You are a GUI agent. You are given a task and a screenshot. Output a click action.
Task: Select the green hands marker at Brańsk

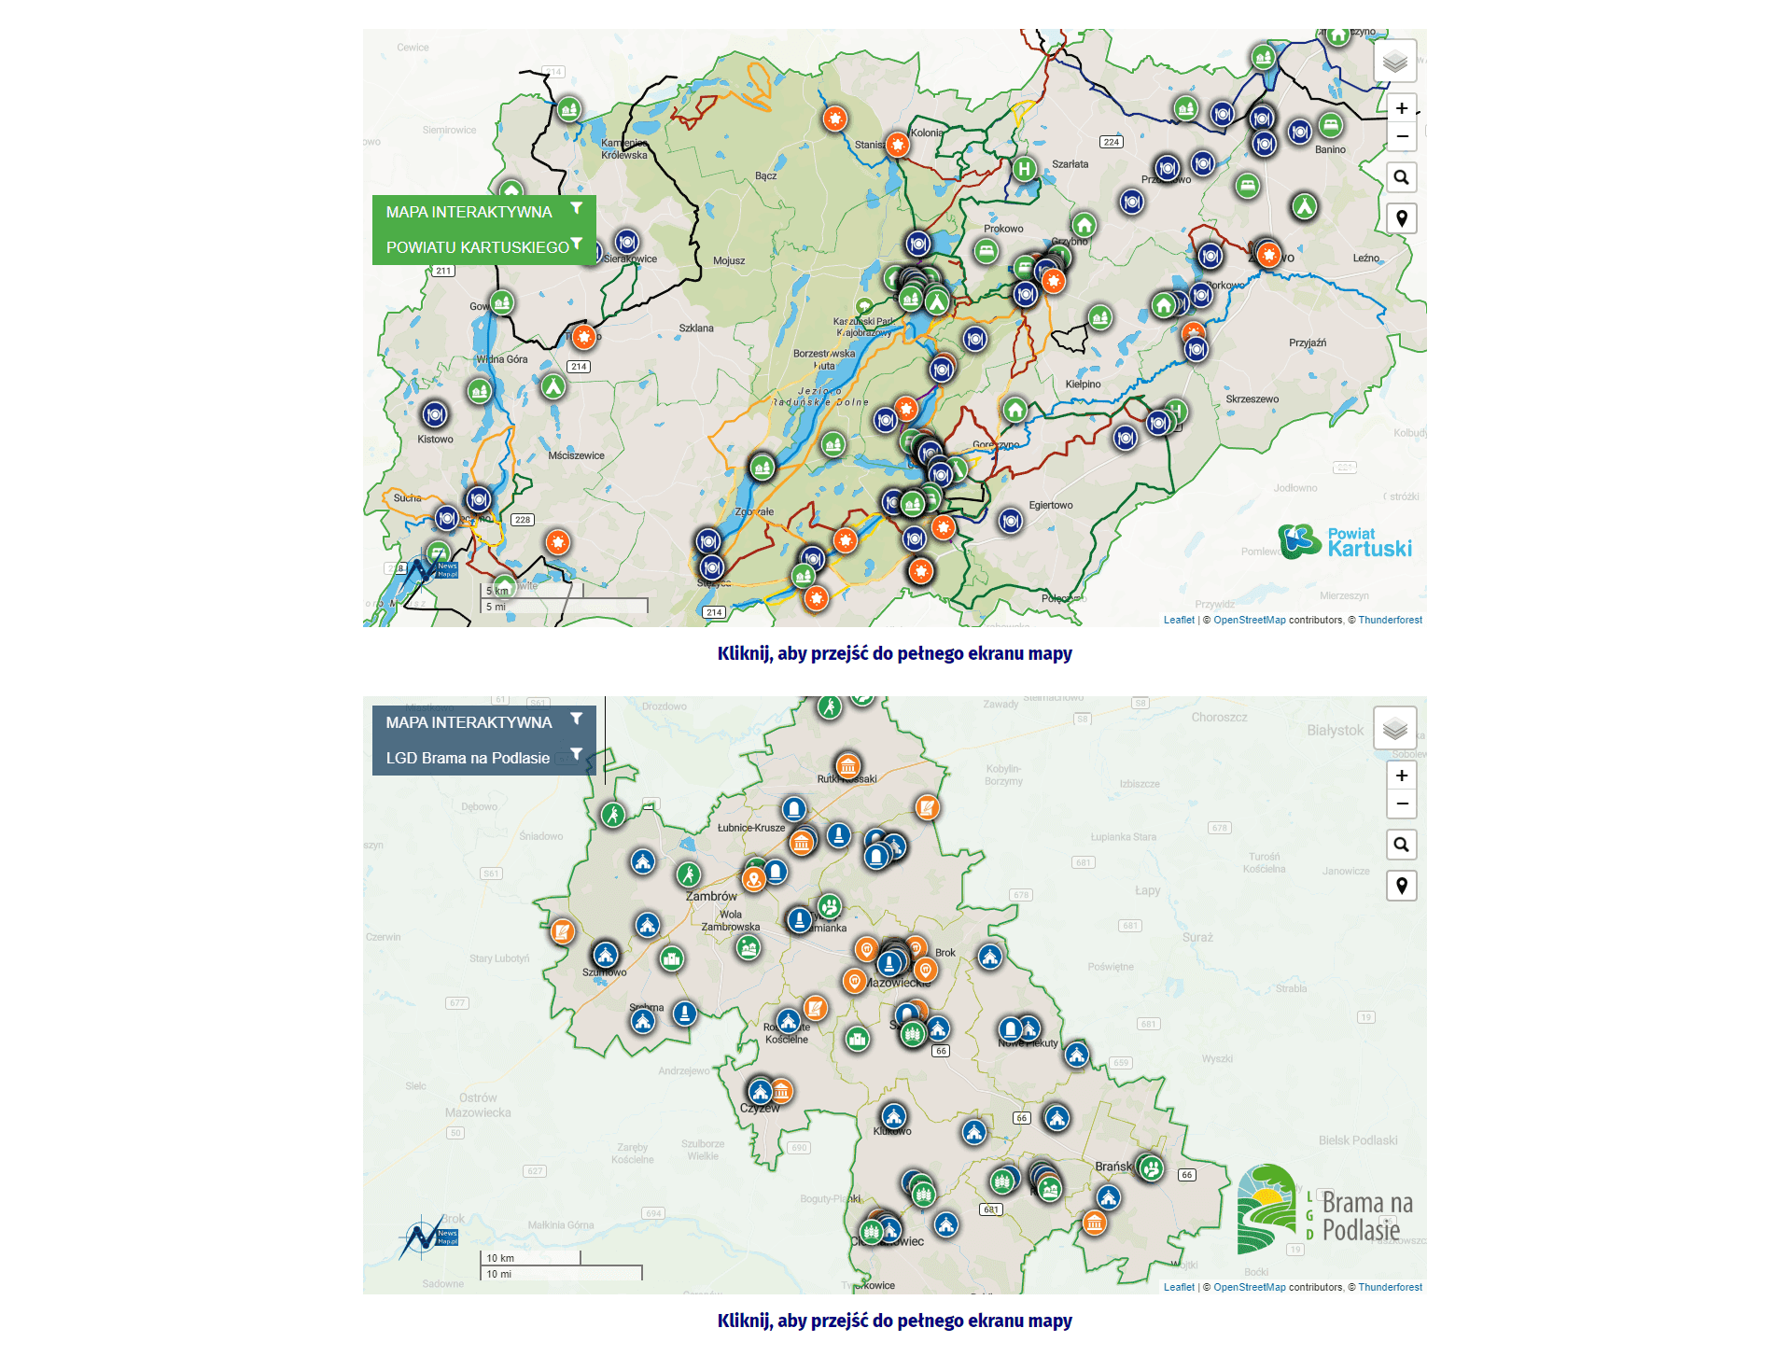[x=1152, y=1167]
